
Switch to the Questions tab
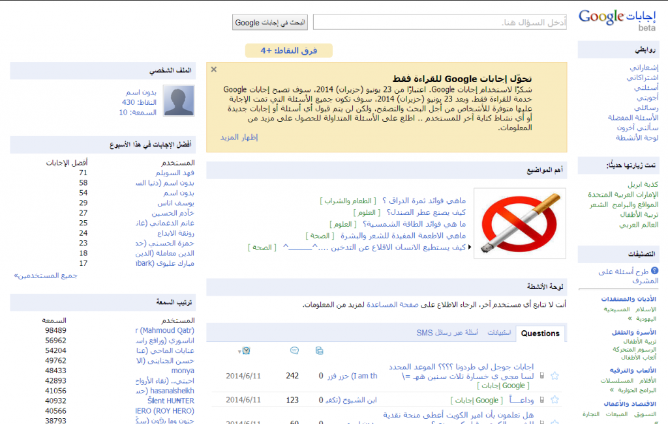point(540,333)
